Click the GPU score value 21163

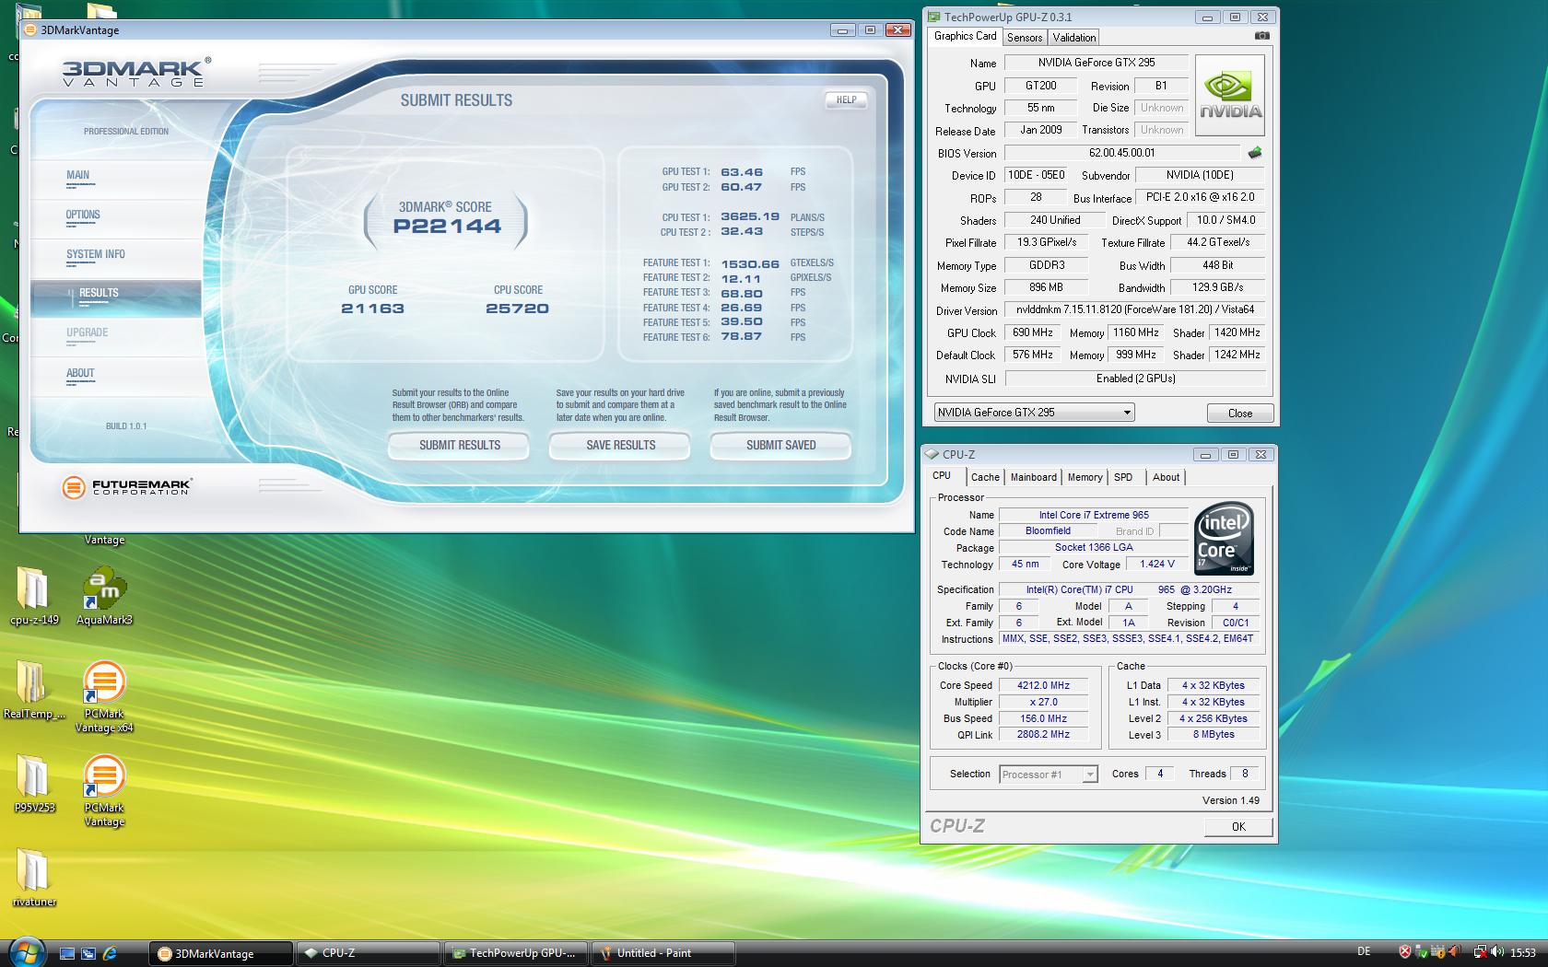372,309
